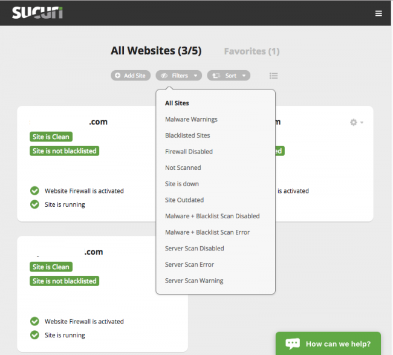The height and width of the screenshot is (355, 393).
Task: Choose Malware + Blacklist Scan Disabled
Action: click(212, 216)
